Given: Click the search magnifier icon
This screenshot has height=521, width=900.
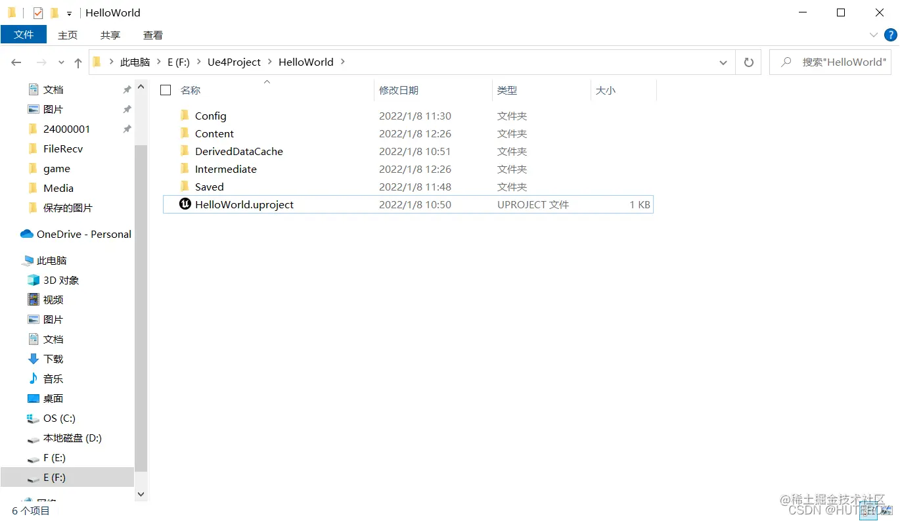Looking at the screenshot, I should pyautogui.click(x=786, y=62).
